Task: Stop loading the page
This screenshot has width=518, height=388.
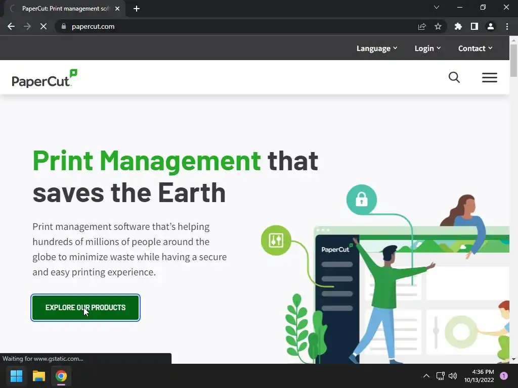Action: [44, 26]
